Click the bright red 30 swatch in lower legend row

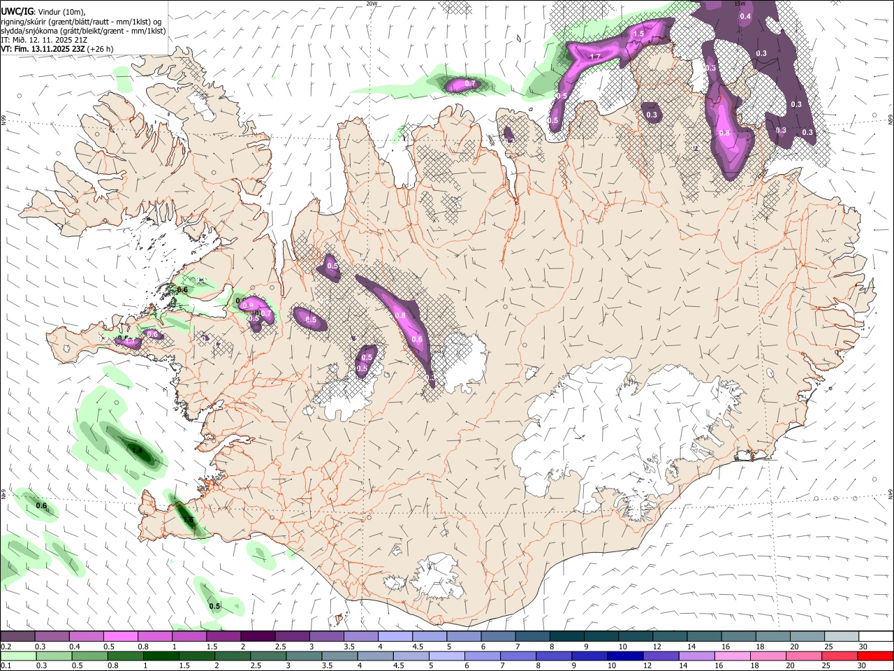pyautogui.click(x=875, y=656)
